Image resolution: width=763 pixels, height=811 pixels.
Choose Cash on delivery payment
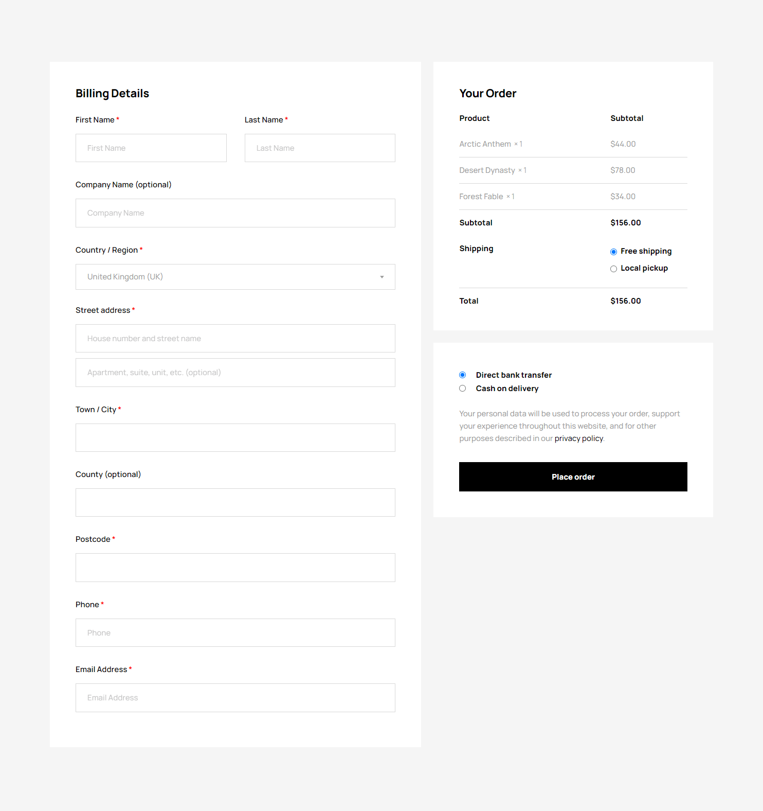[x=463, y=389]
